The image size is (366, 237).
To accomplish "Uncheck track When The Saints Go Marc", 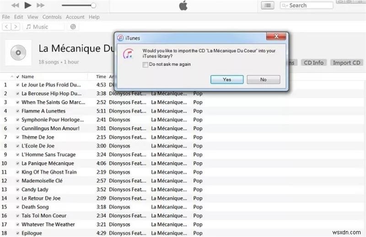I will (17, 103).
